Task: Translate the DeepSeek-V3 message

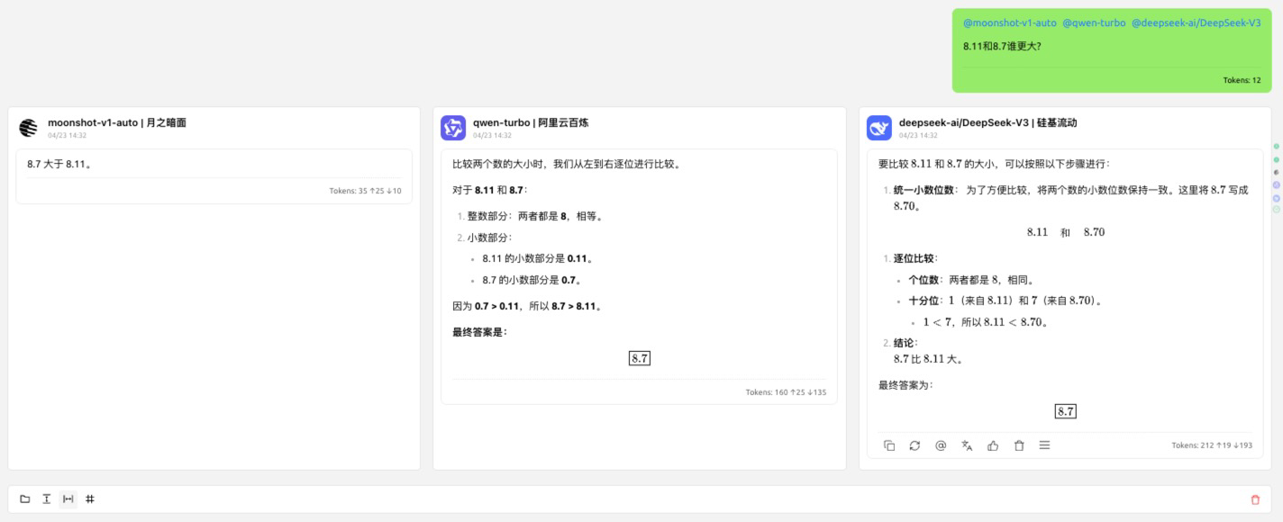Action: coord(967,445)
